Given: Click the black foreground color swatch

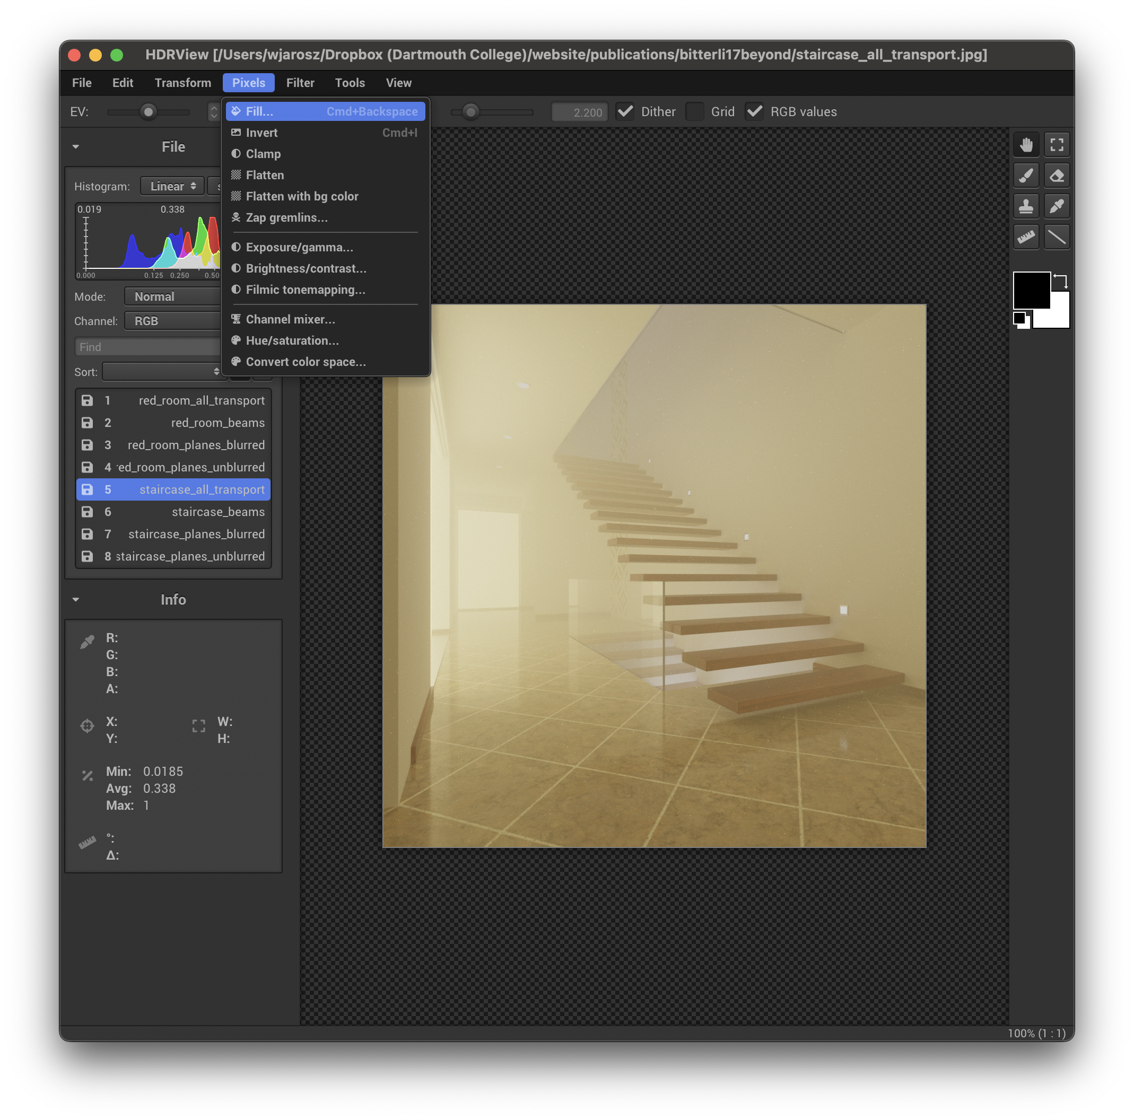Looking at the screenshot, I should click(1030, 289).
